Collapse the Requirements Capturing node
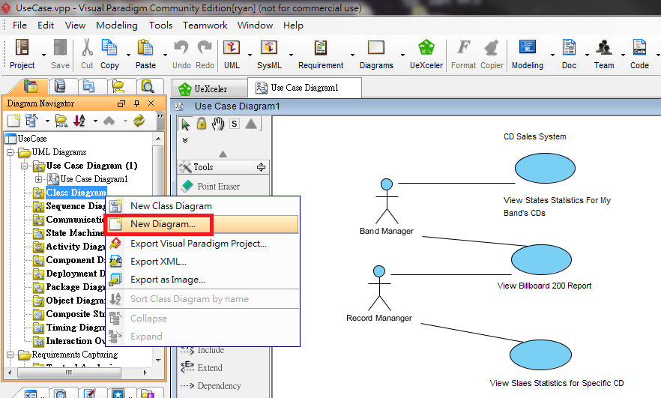This screenshot has height=398, width=661. pos(10,355)
